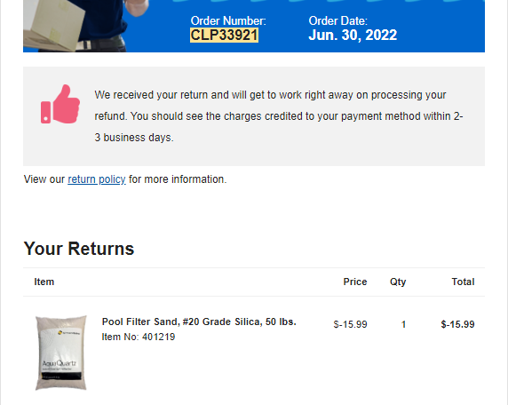508x405 pixels.
Task: Click the quantity value 1
Action: coord(403,324)
